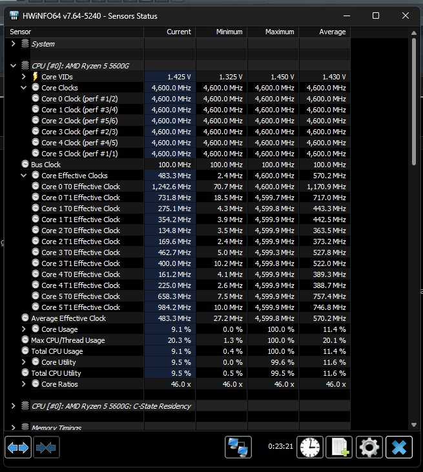
Task: Open sensor settings gear button
Action: click(369, 447)
